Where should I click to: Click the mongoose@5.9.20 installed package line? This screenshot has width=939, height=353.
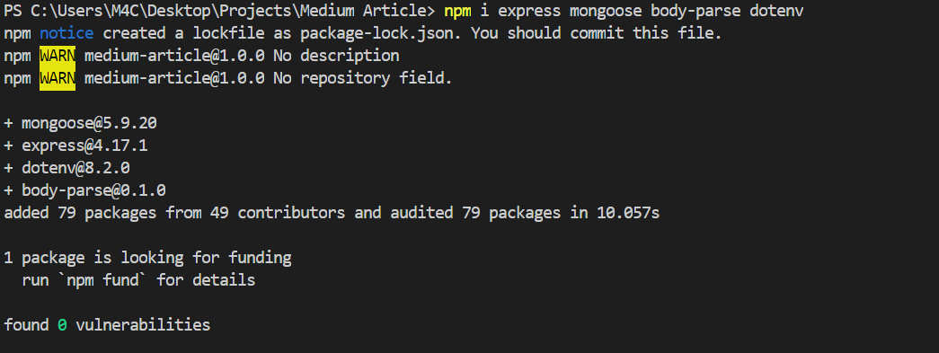coord(80,124)
